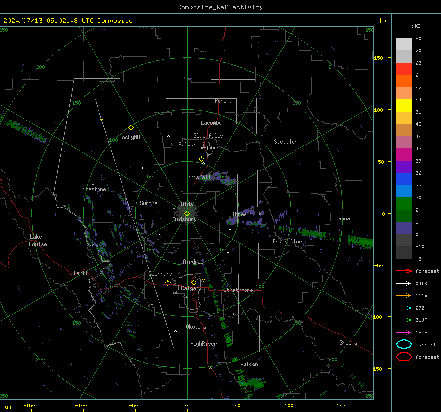The height and width of the screenshot is (412, 441).
Task: Click the dBZ legend heading
Action: click(416, 26)
